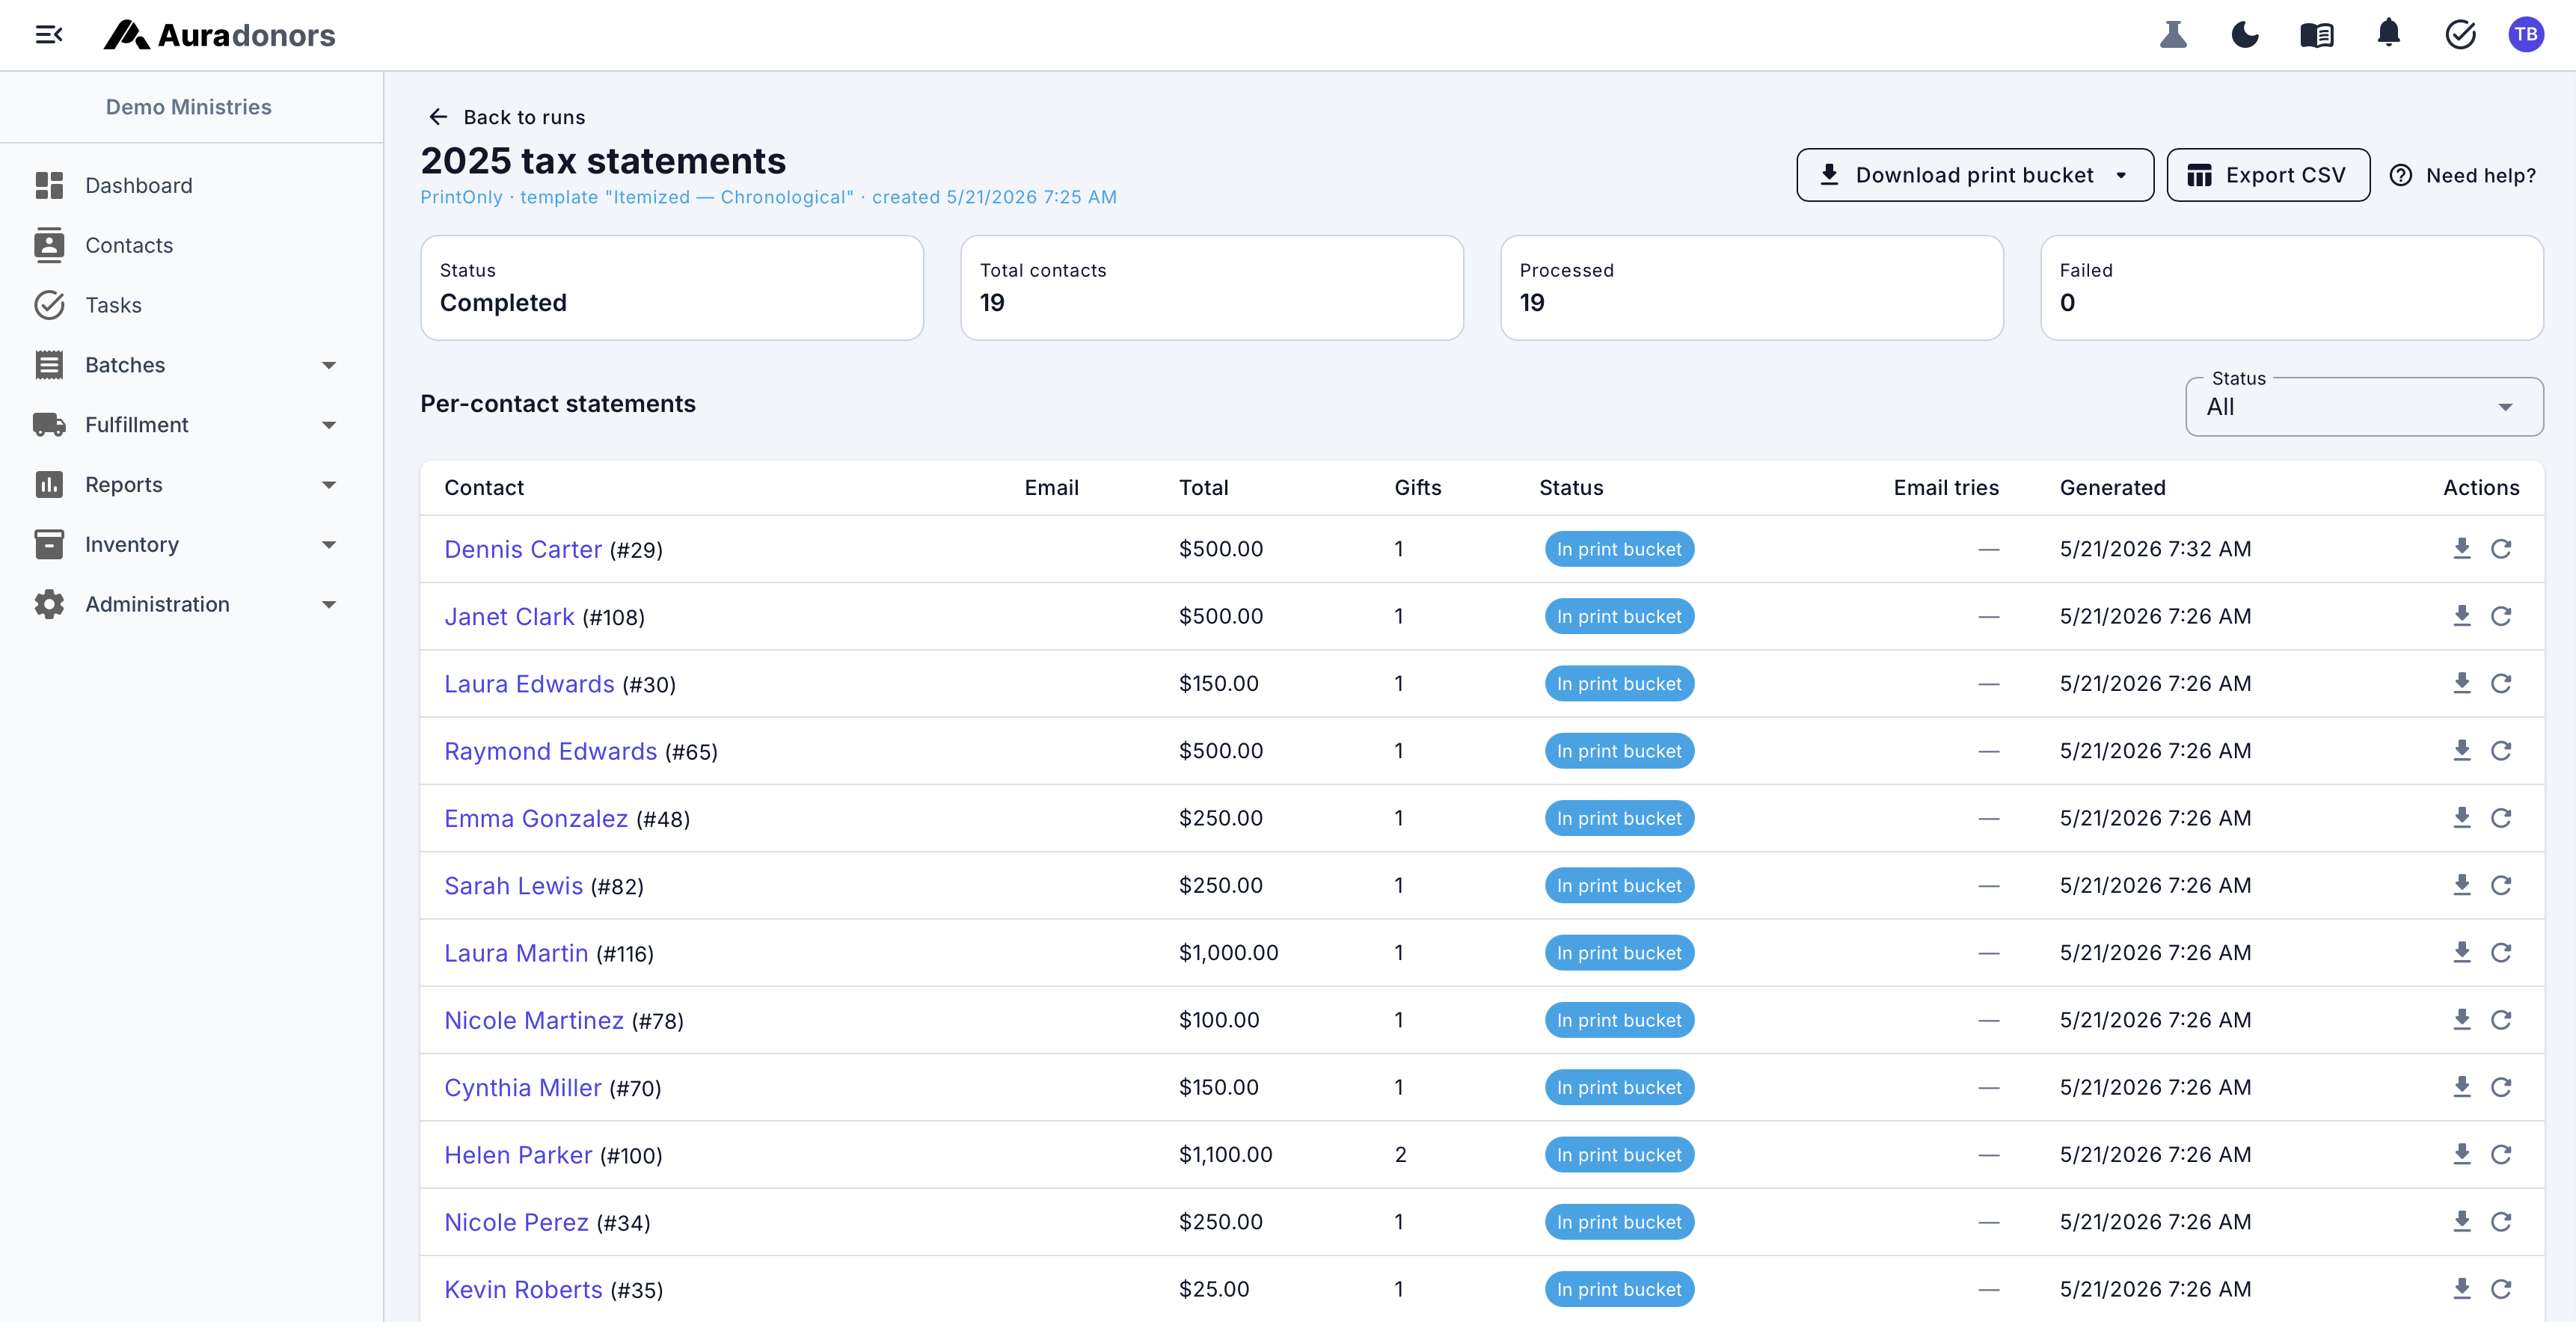This screenshot has width=2576, height=1322.
Task: Regenerate Kevin Roberts' statement
Action: click(x=2501, y=1289)
